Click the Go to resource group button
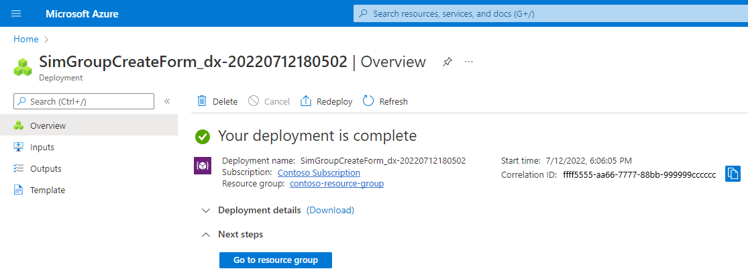Viewport: 748px width, 277px height. (276, 260)
